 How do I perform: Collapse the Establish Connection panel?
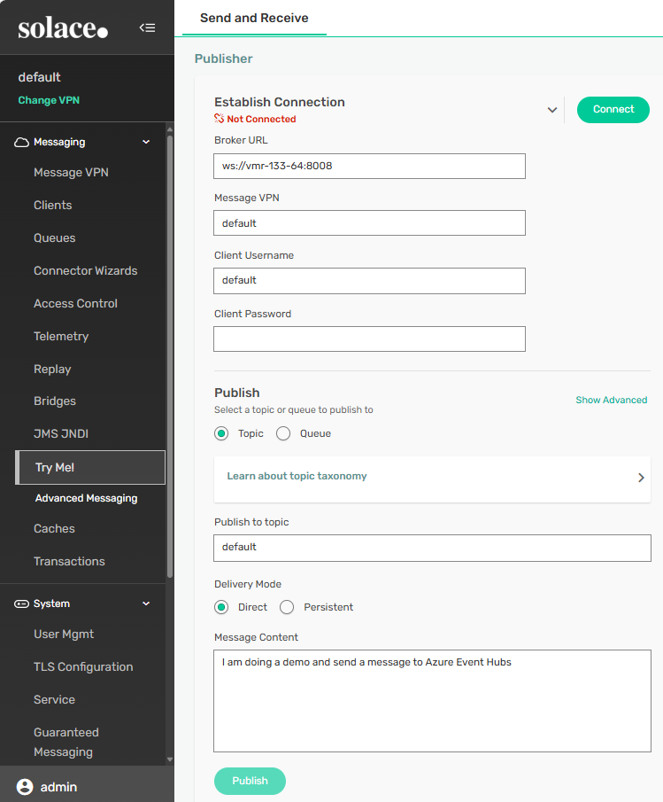(552, 110)
